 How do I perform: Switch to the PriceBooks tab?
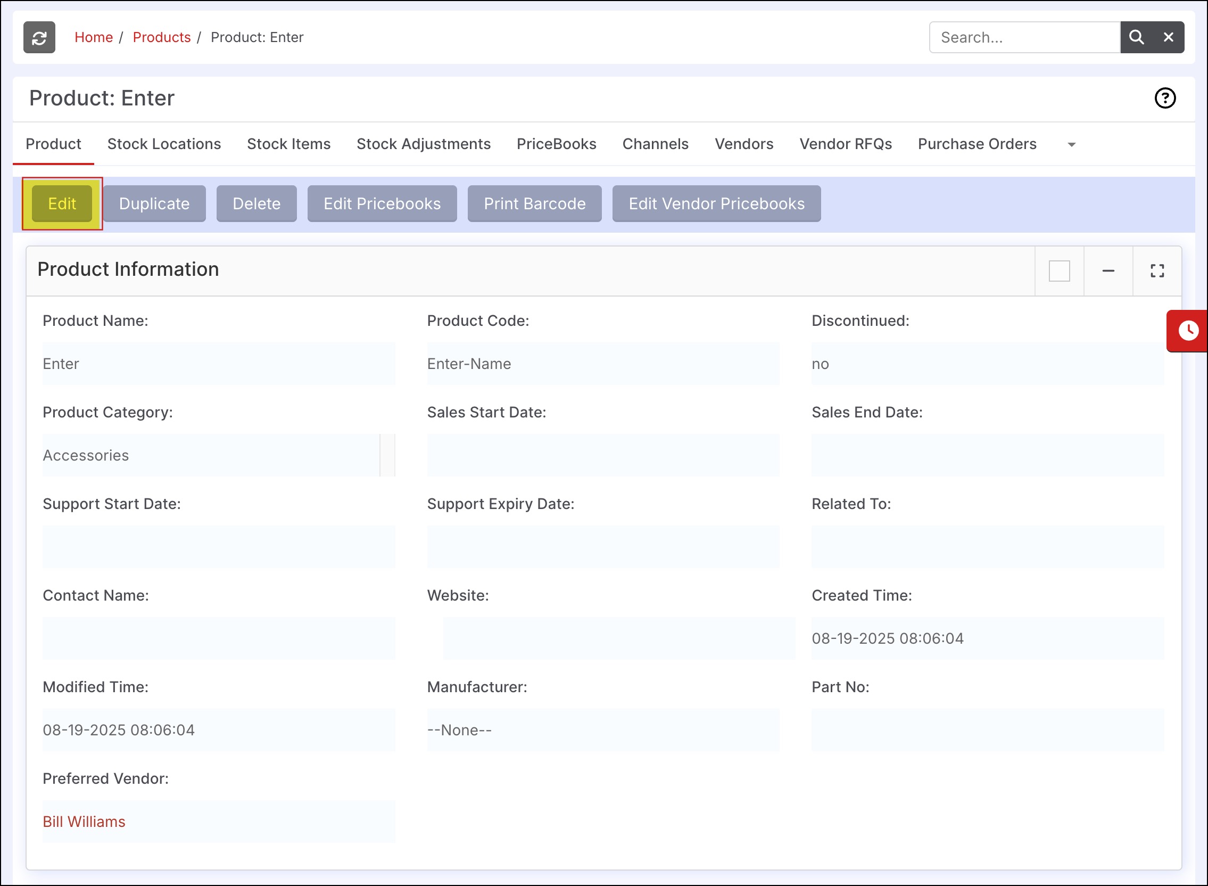(556, 144)
